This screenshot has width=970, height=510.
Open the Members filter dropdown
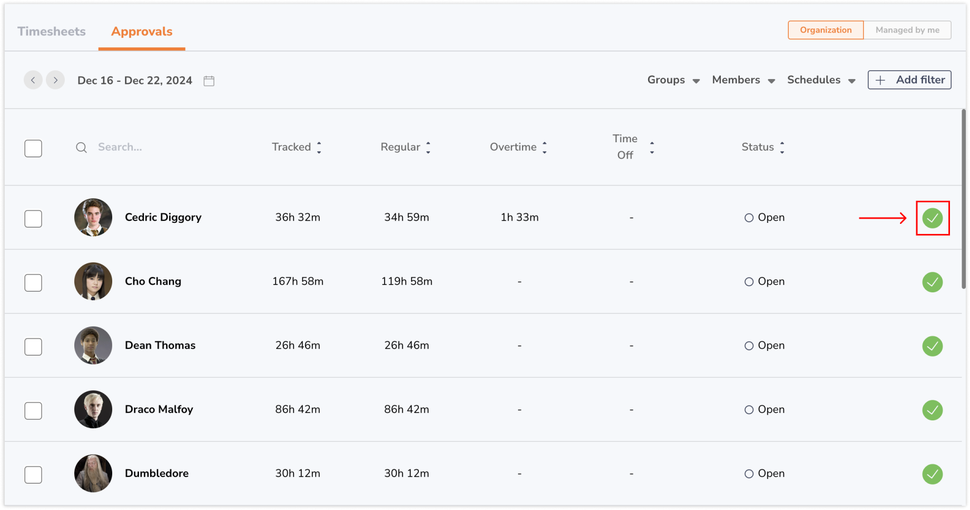(743, 80)
